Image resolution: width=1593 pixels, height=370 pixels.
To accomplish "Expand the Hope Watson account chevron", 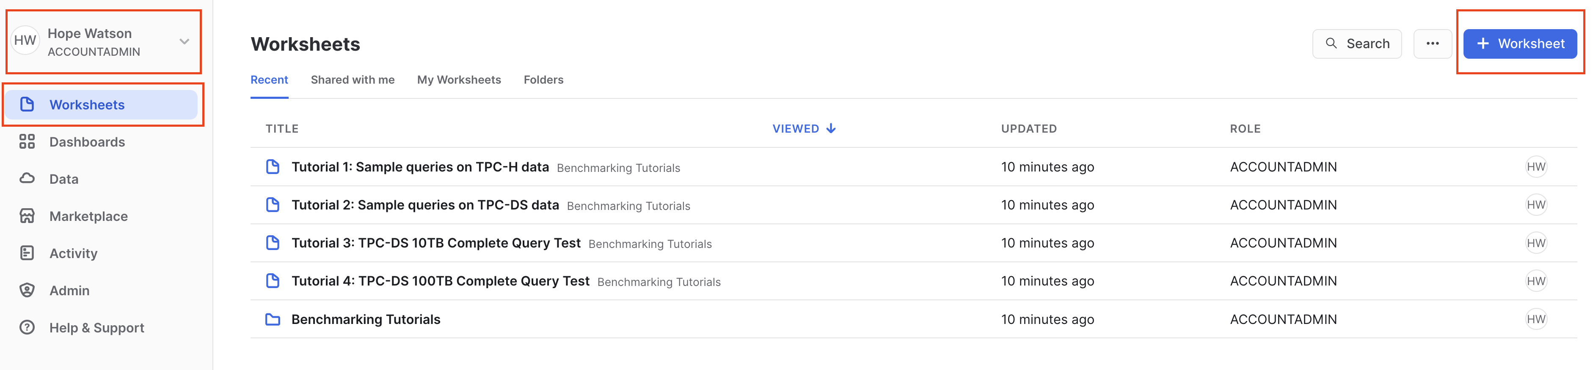I will click(184, 42).
